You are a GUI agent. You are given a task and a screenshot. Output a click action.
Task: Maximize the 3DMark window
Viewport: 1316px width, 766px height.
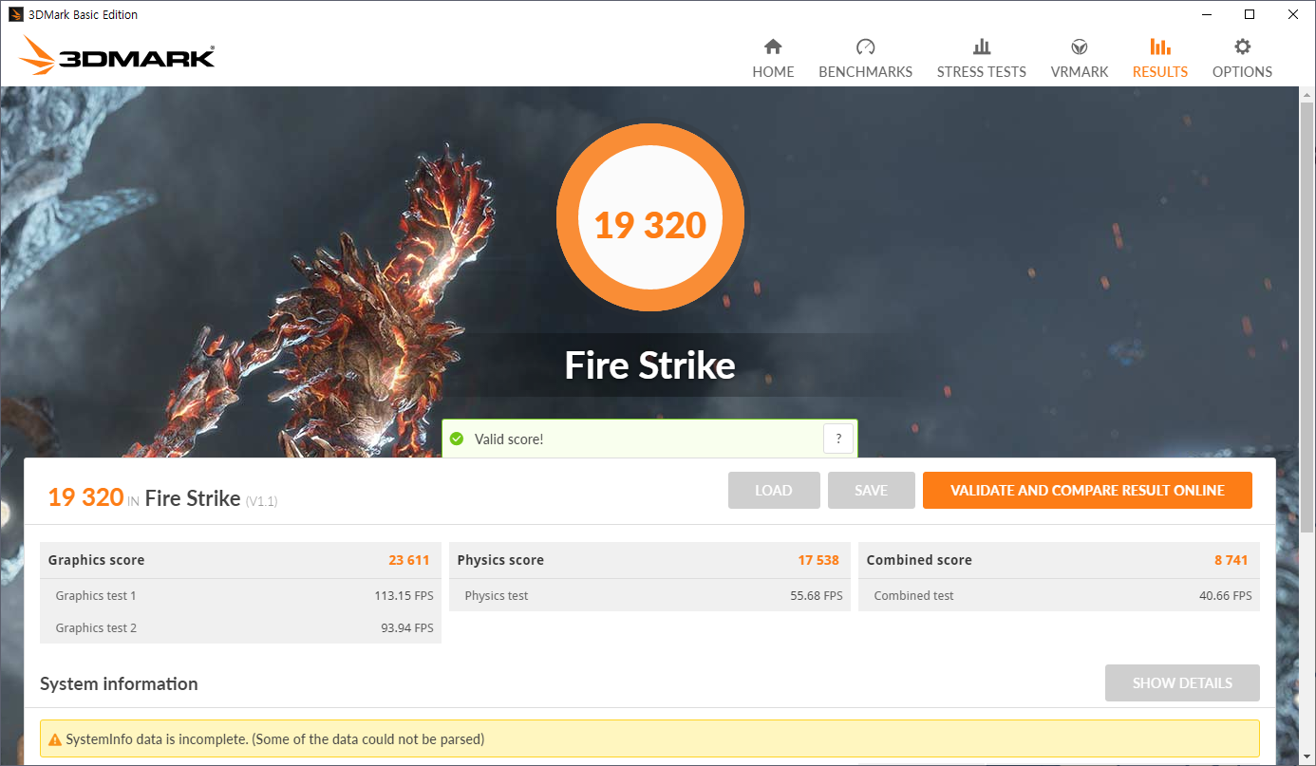click(x=1250, y=14)
